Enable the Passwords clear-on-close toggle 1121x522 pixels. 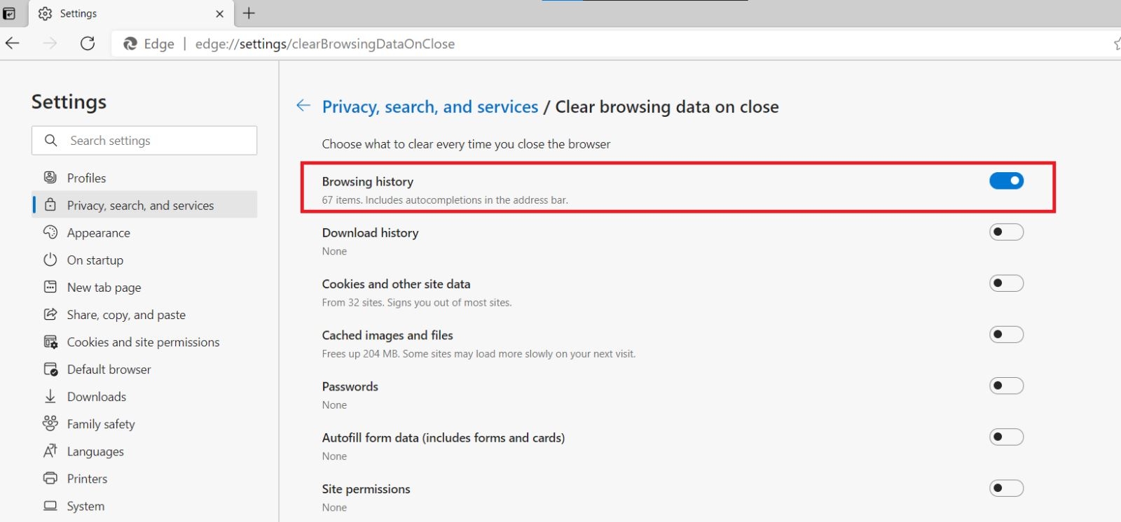pyautogui.click(x=1007, y=386)
